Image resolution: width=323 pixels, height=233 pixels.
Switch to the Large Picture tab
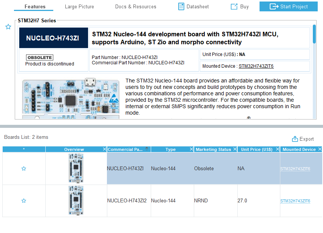click(x=79, y=6)
